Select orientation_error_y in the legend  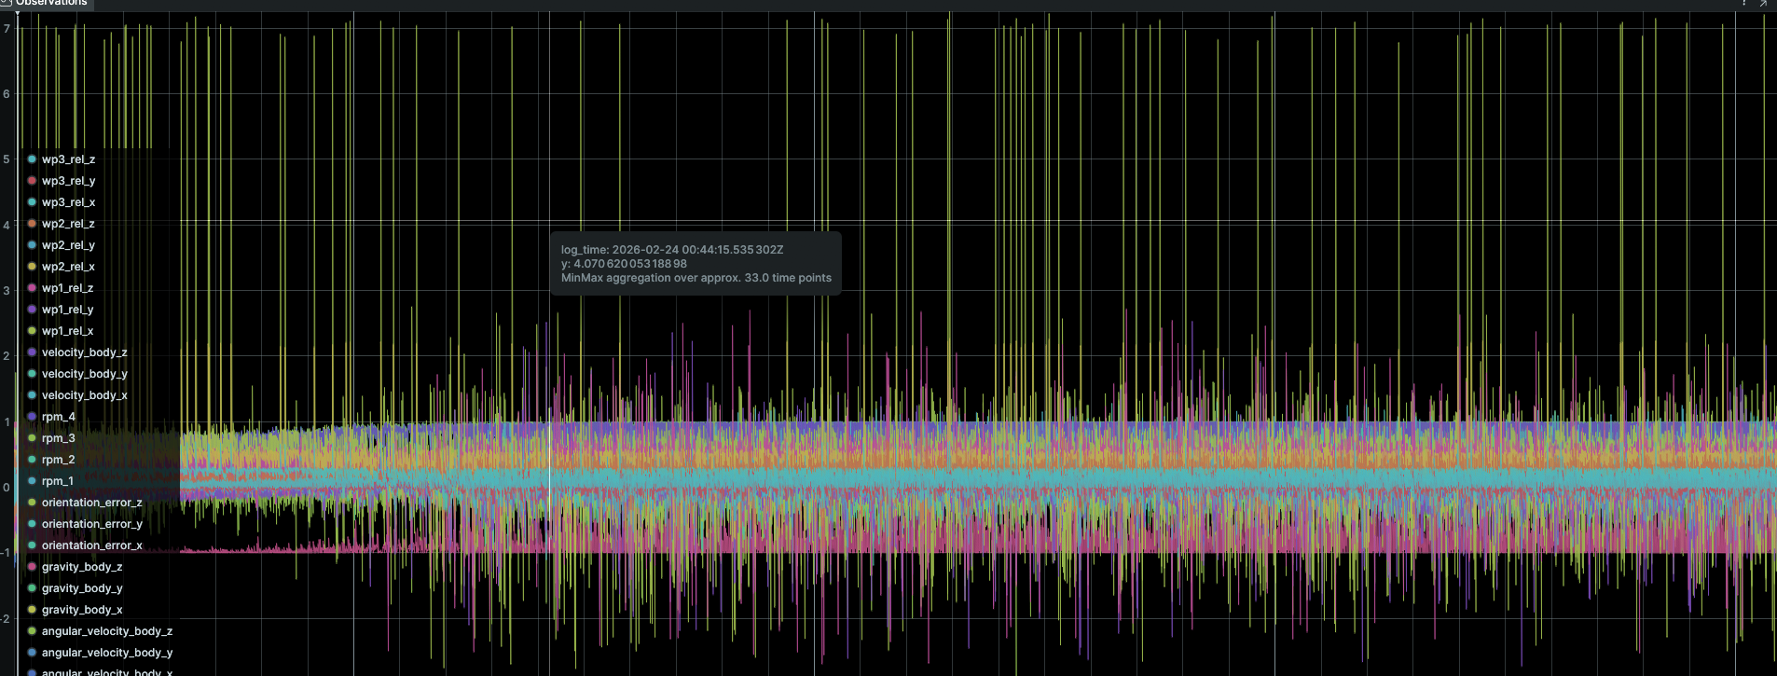coord(91,524)
